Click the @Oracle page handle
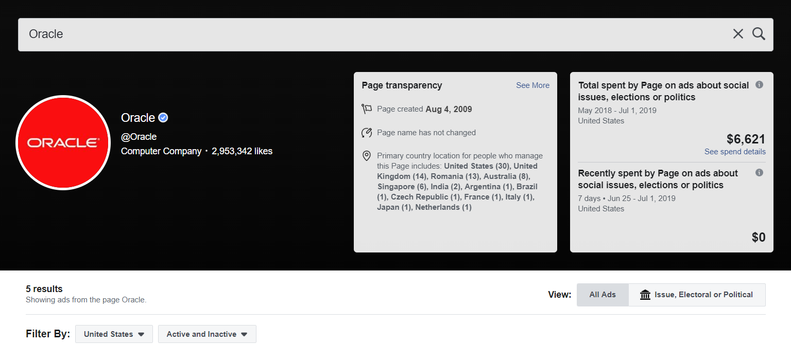Viewport: 791px width, 362px height. tap(139, 136)
